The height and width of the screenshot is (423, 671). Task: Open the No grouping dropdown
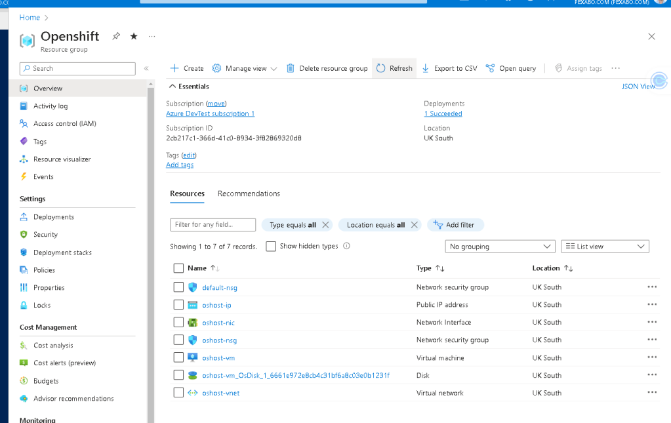pos(500,247)
